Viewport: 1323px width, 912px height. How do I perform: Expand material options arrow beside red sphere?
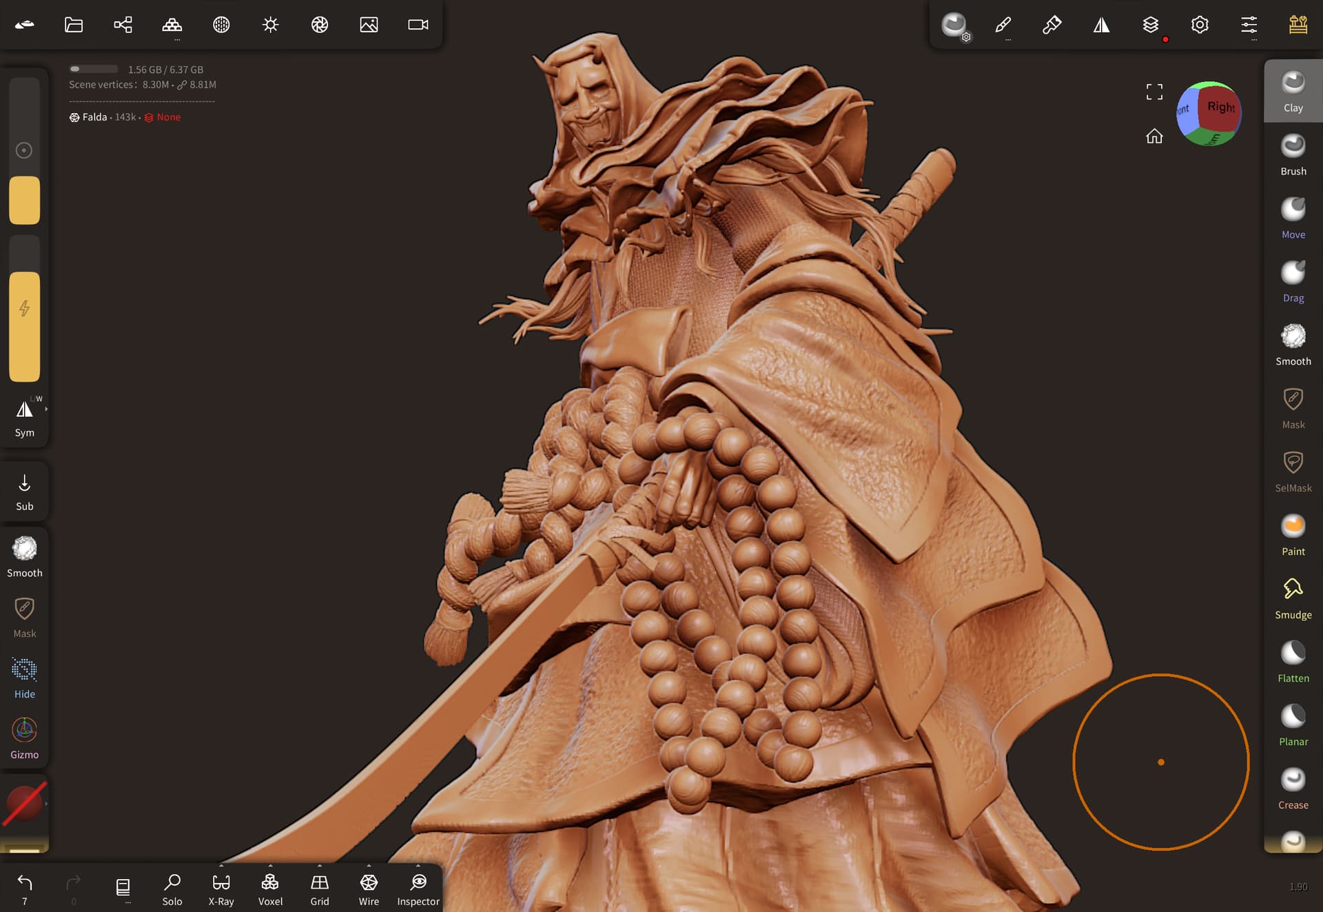[x=46, y=803]
